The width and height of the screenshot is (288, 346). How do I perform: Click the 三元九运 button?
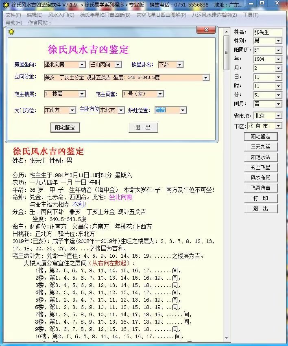[261, 147]
